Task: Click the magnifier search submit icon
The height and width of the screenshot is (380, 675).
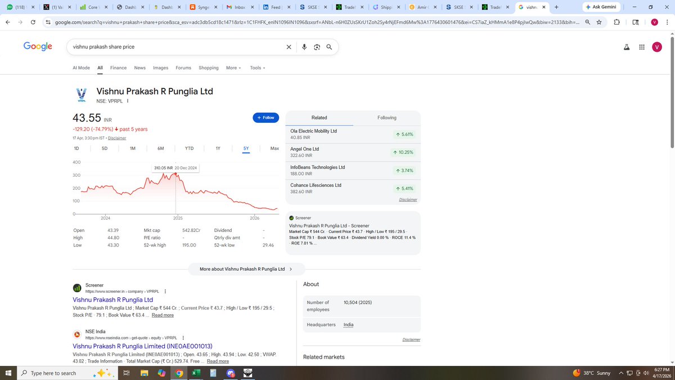Action: tap(329, 47)
